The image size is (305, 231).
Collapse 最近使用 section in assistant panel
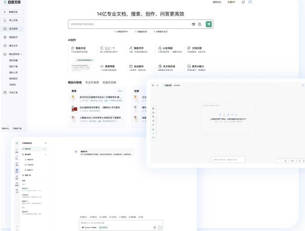pyautogui.click(x=45, y=155)
